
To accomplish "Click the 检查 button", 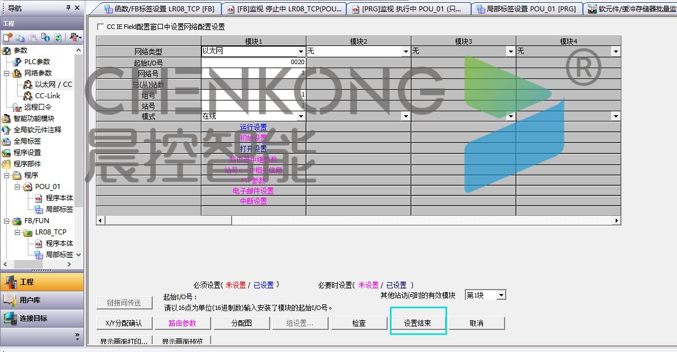I will click(359, 323).
